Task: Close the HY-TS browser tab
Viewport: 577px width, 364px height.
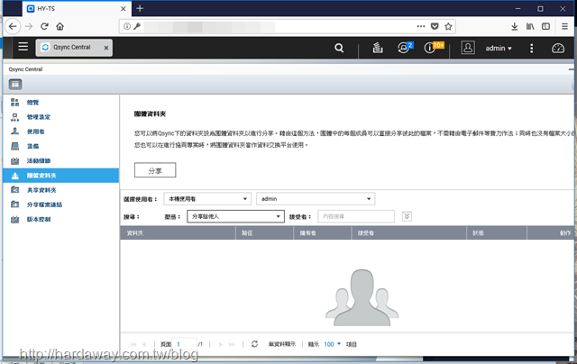Action: [x=124, y=8]
